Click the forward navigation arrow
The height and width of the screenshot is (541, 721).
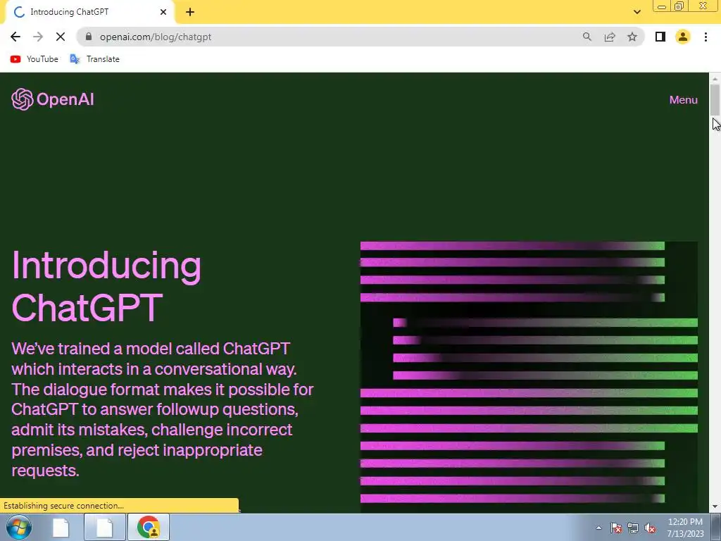click(x=38, y=37)
